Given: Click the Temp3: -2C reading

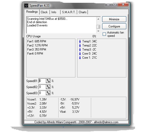Looking at the screenshot, I should pyautogui.click(x=89, y=49).
